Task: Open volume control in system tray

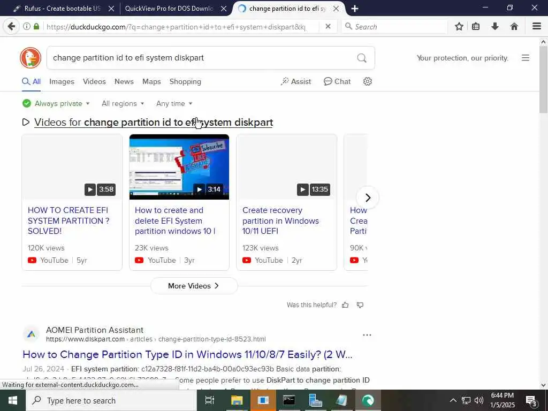Action: coord(479,400)
